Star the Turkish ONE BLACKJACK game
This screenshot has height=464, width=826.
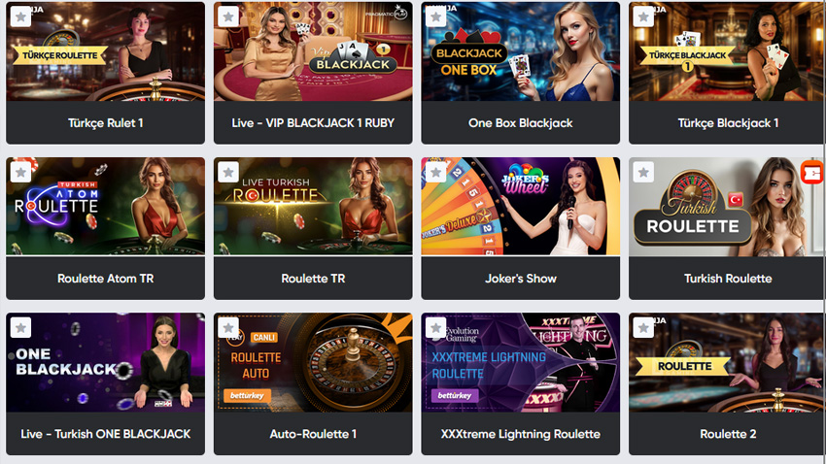[20, 328]
